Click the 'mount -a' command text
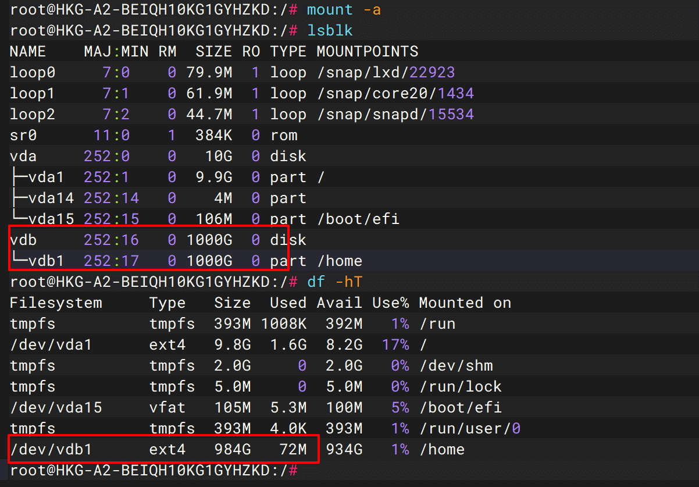Viewport: 699px width, 487px height. (x=344, y=10)
